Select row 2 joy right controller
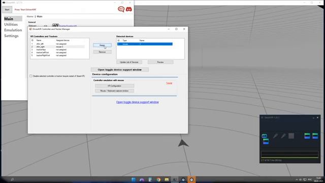 pos(58,47)
